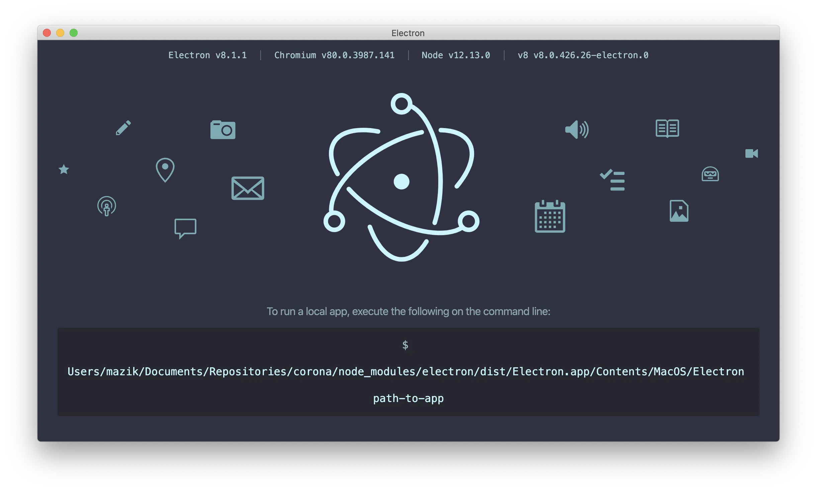Click the image picture file icon
The image size is (817, 491).
tap(679, 211)
